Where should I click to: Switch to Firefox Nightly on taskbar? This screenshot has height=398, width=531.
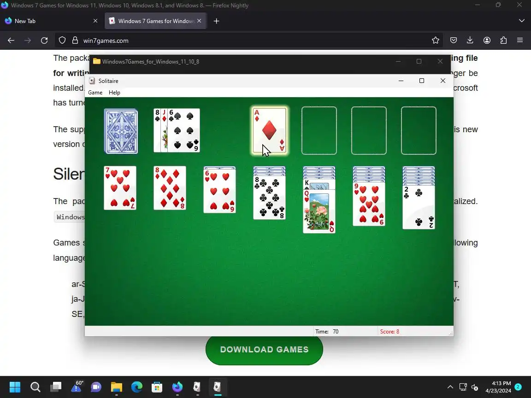[177, 387]
